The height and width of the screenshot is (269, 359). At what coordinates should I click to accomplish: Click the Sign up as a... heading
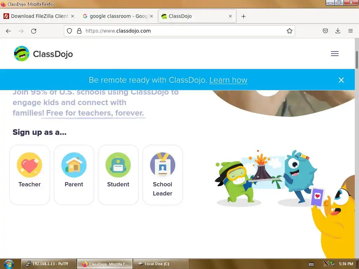pyautogui.click(x=39, y=132)
